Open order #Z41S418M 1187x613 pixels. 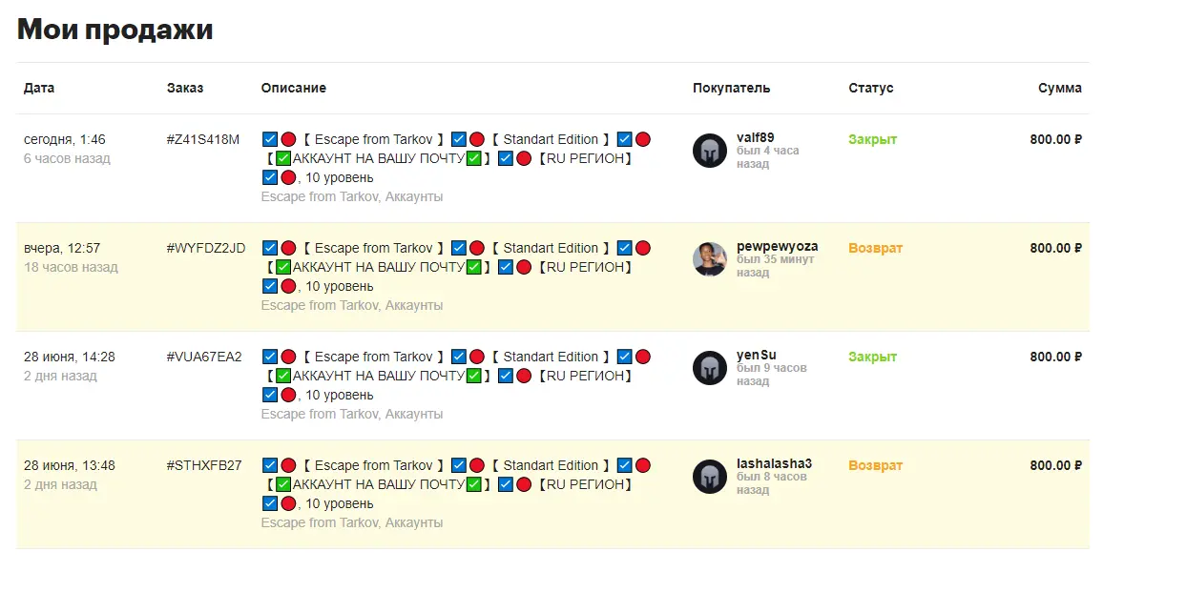pos(203,139)
